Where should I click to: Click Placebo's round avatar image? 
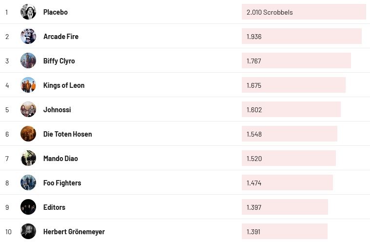tap(28, 12)
